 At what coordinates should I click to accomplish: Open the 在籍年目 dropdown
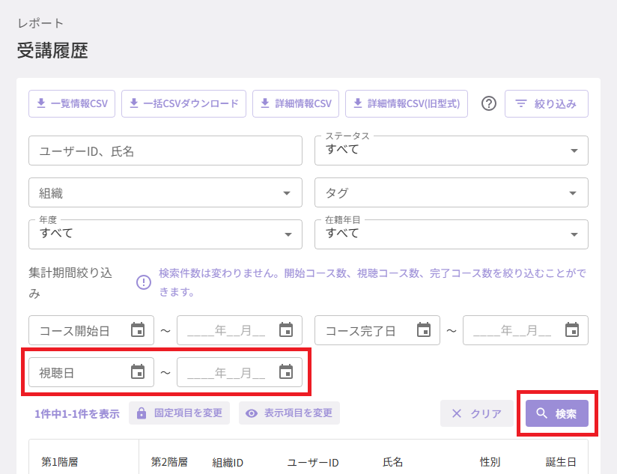(x=452, y=234)
